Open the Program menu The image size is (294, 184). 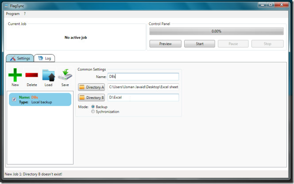click(x=12, y=14)
